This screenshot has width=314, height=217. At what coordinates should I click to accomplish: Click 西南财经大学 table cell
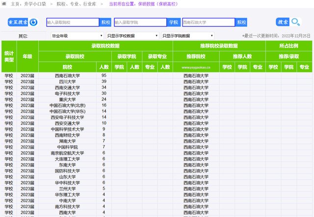67,135
